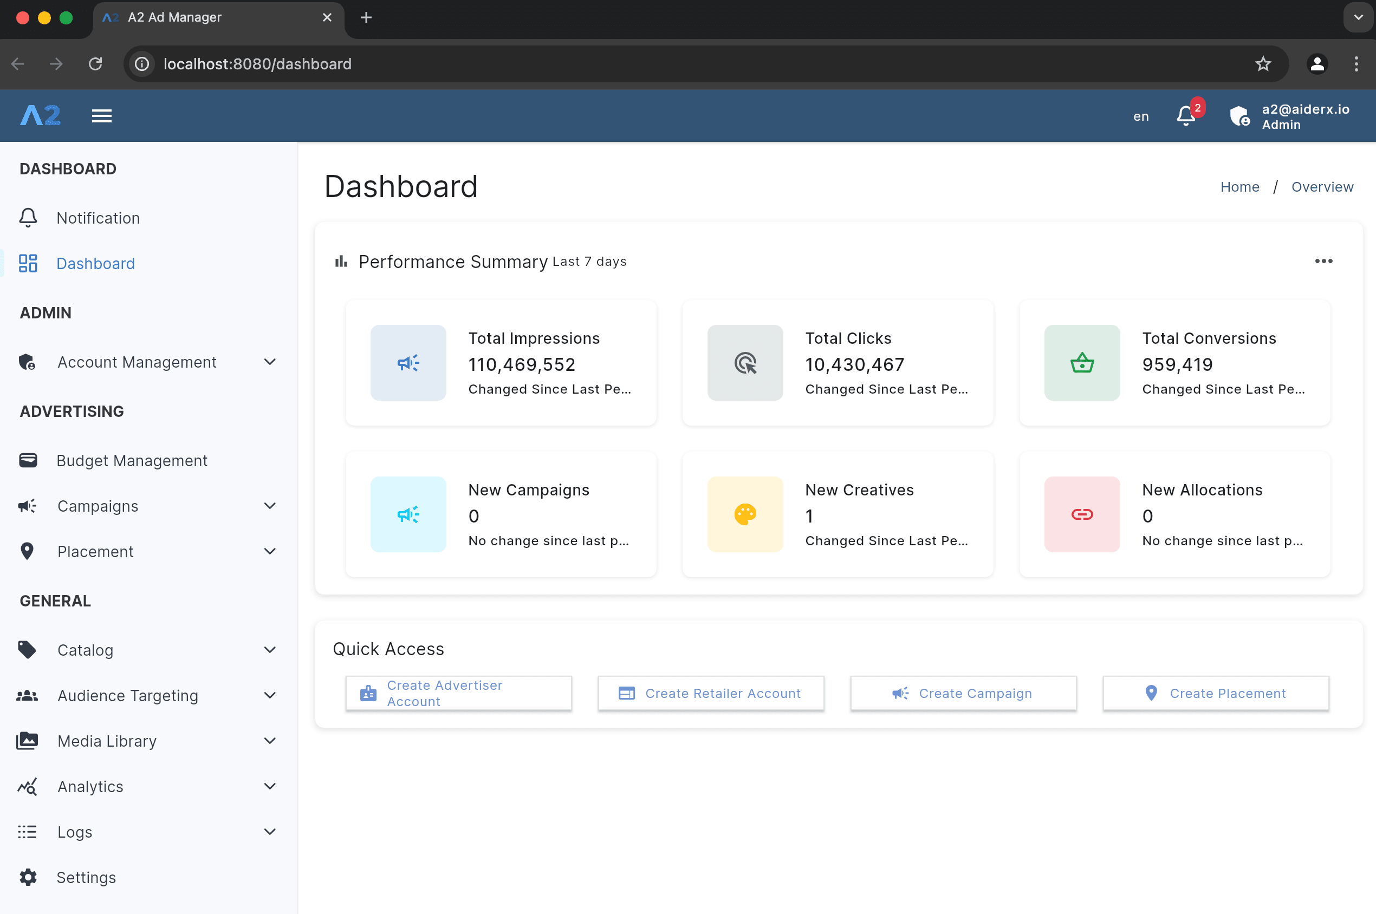Bookmark this page with the star icon
1376x914 pixels.
click(x=1263, y=63)
